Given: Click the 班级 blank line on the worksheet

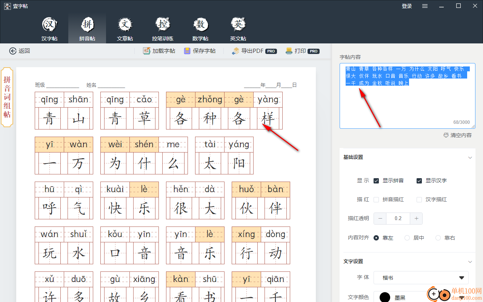Looking at the screenshot, I should pyautogui.click(x=63, y=85).
